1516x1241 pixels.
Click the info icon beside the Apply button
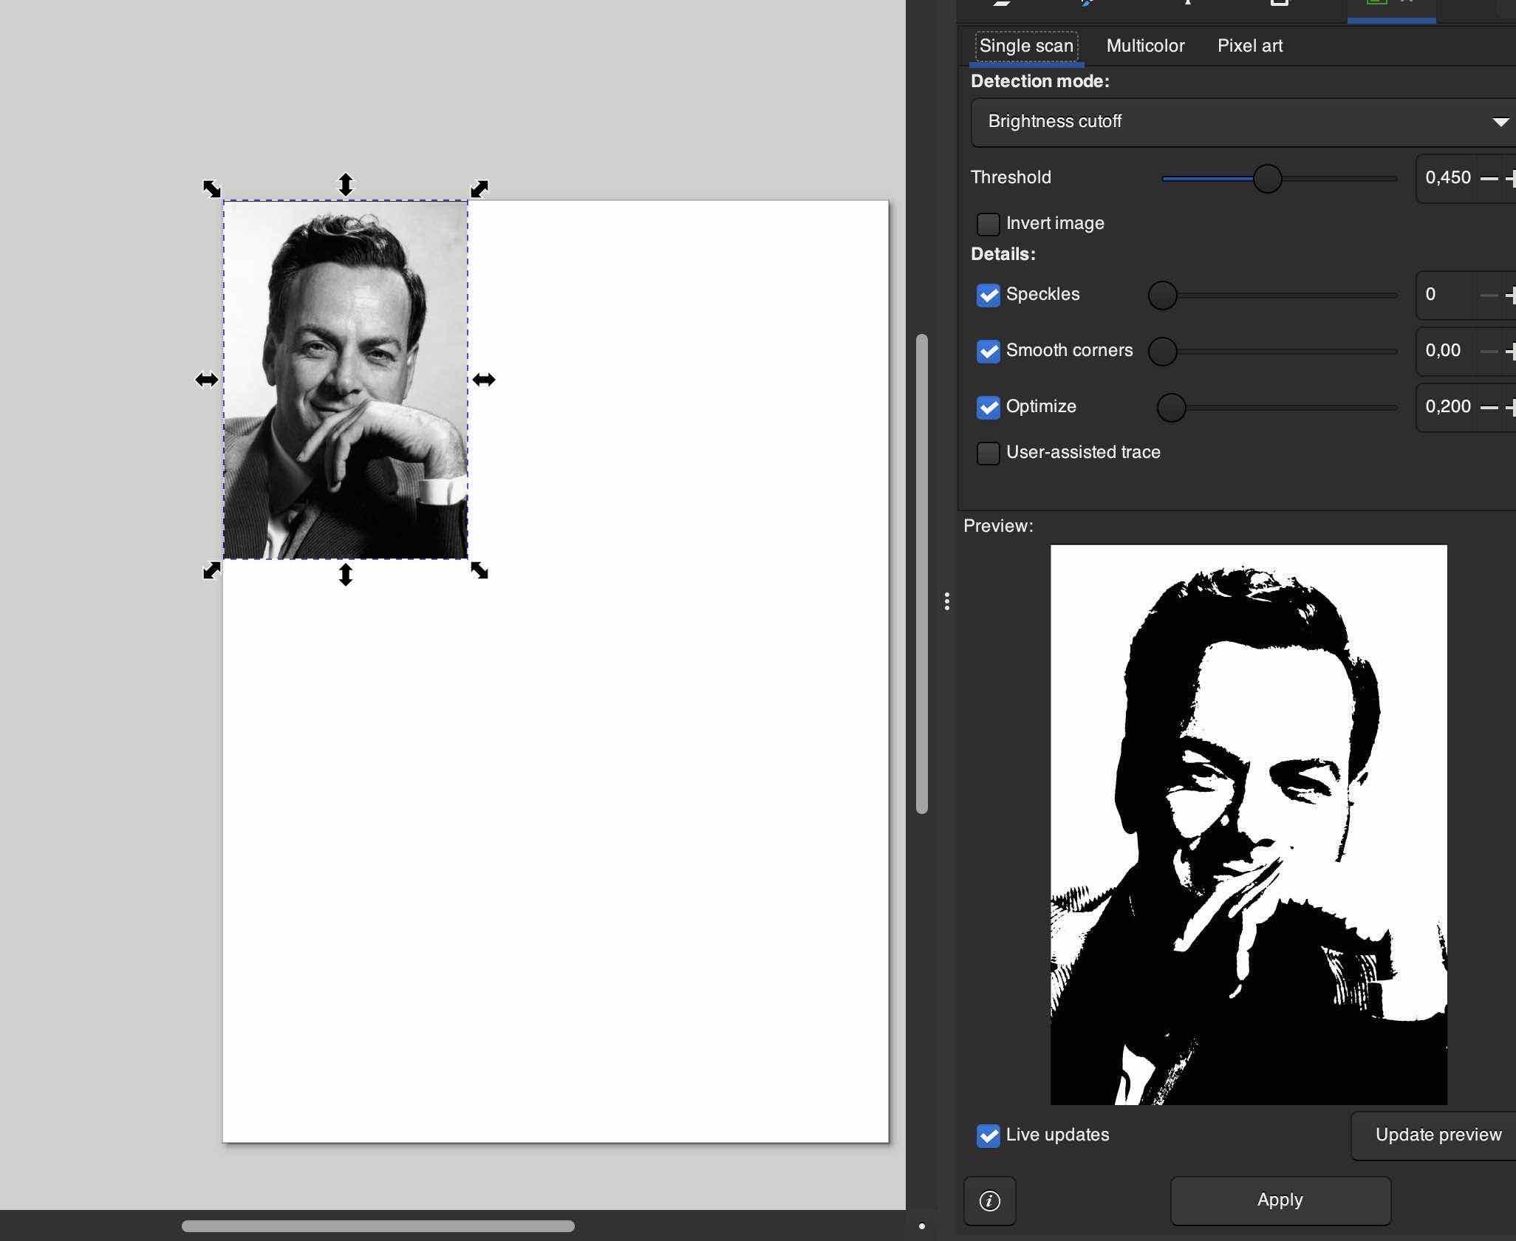click(x=990, y=1201)
